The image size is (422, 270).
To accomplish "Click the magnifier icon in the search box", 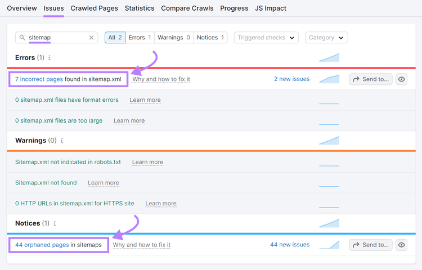I will coord(23,37).
